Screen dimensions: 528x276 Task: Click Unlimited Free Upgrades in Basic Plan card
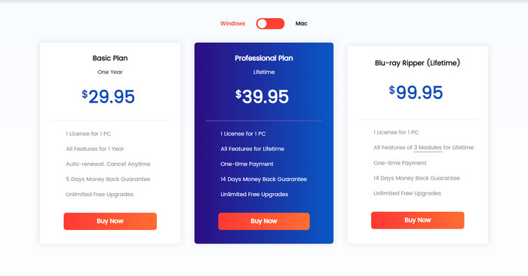[100, 195]
